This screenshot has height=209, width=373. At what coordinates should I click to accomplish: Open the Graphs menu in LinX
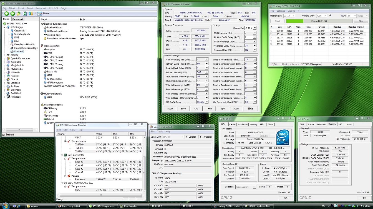coord(291,11)
